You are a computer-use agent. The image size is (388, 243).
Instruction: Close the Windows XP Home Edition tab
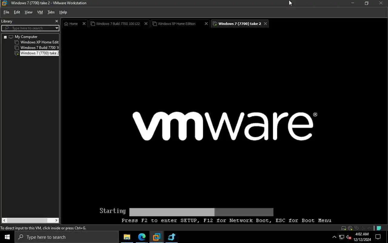[206, 24]
